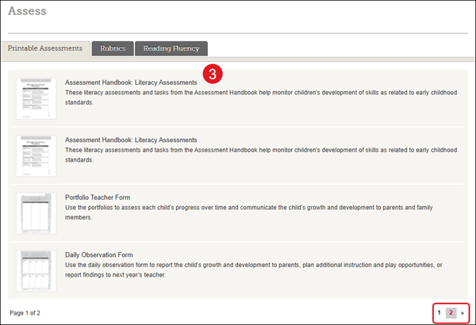The height and width of the screenshot is (325, 476).
Task: Click the Daily Observation Form thumbnail
Action: pyautogui.click(x=36, y=271)
